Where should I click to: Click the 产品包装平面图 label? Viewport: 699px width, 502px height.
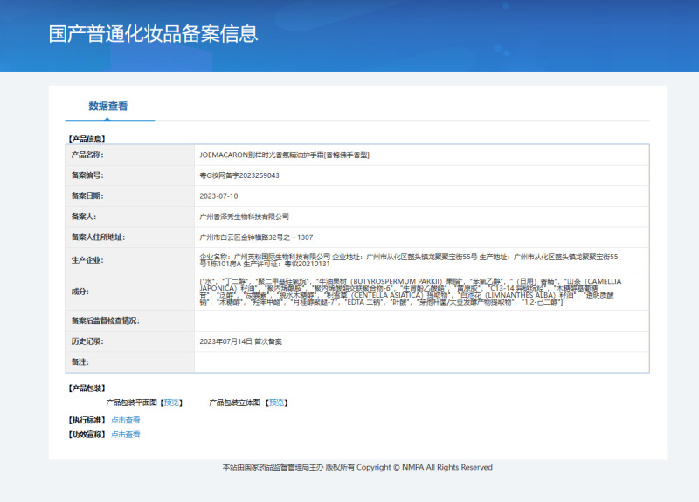[132, 402]
